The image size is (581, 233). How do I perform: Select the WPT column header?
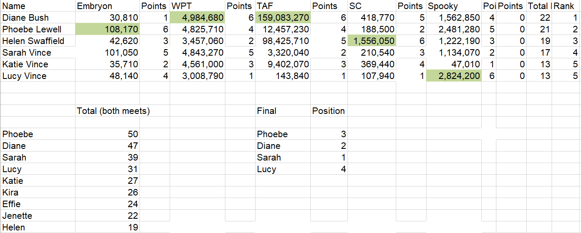click(x=198, y=6)
